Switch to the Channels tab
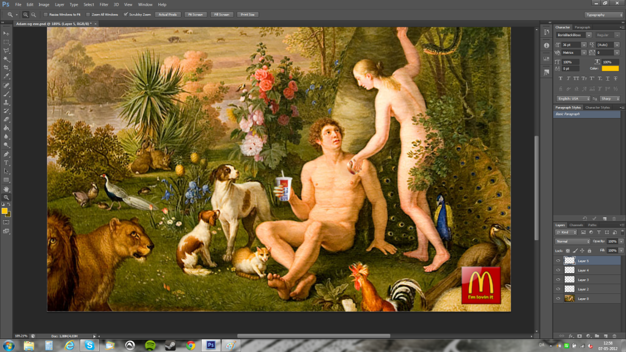626x352 pixels. (576, 225)
